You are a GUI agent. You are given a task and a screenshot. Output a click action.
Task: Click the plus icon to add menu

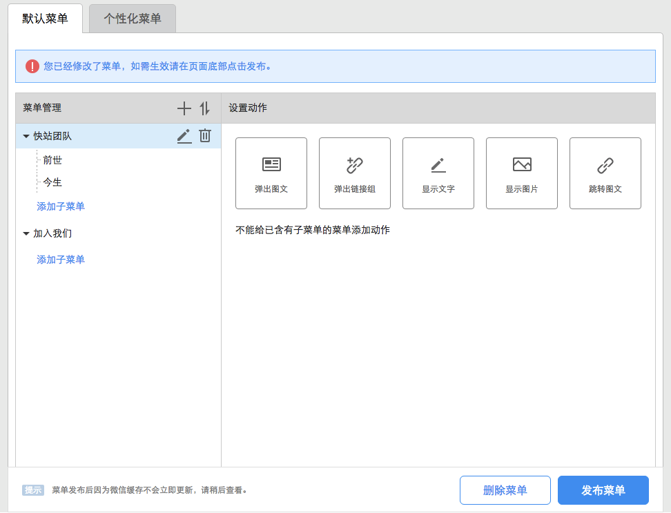[184, 108]
